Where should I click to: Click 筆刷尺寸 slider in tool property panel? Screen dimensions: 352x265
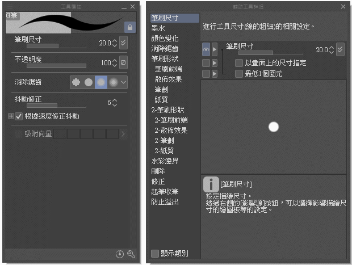(56, 46)
